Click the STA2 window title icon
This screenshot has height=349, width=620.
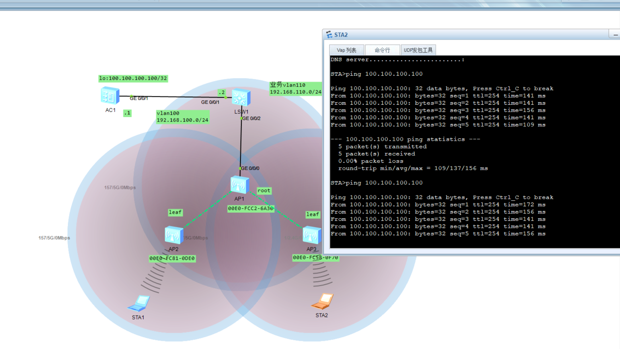329,35
